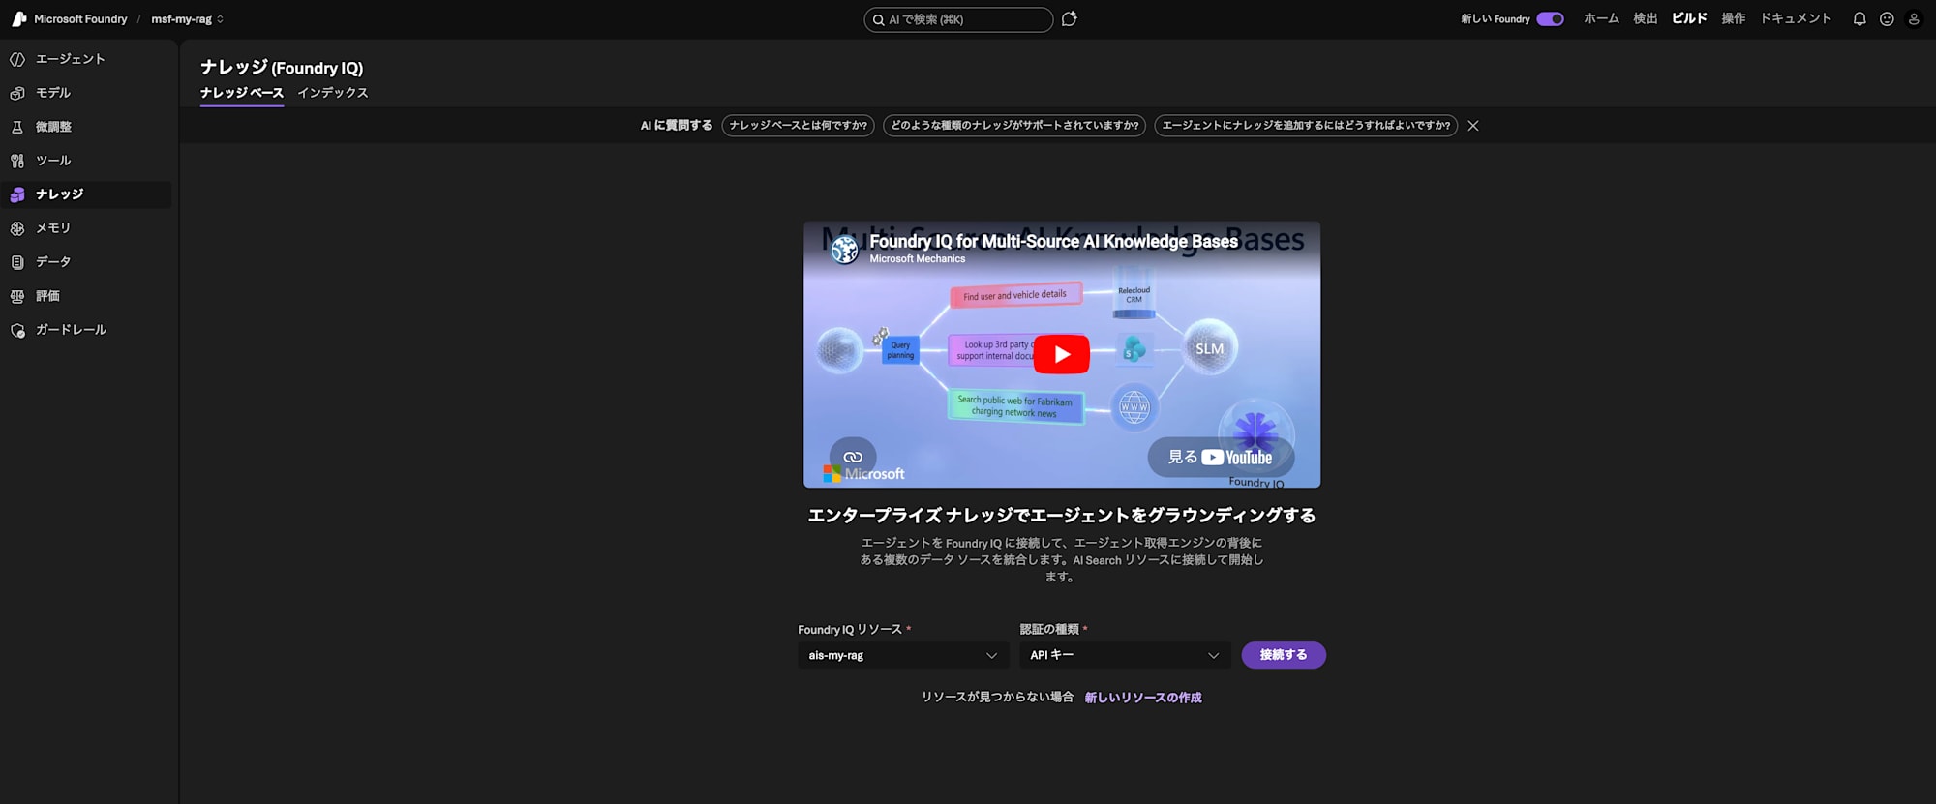The height and width of the screenshot is (804, 1936).
Task: Go to ホーム in top navigation
Action: click(1601, 19)
